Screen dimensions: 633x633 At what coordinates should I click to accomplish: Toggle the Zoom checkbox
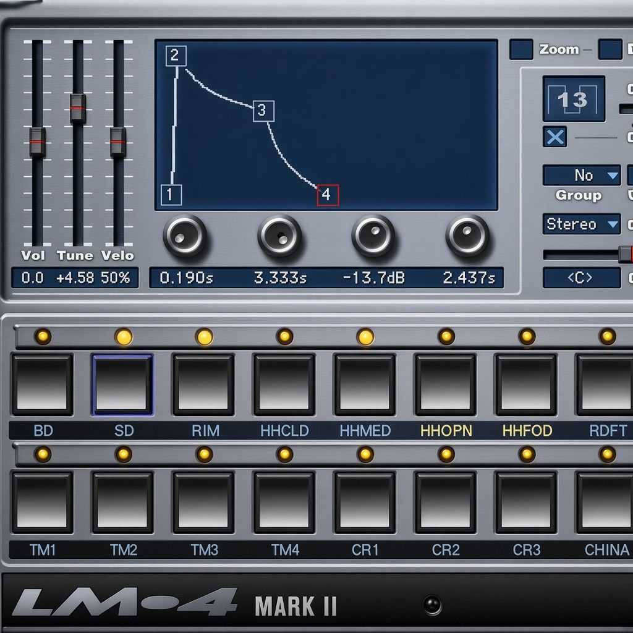tap(521, 49)
